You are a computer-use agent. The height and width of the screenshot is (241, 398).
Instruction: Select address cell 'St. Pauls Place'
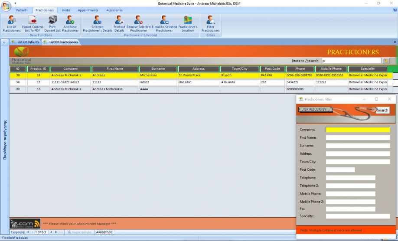click(199, 75)
